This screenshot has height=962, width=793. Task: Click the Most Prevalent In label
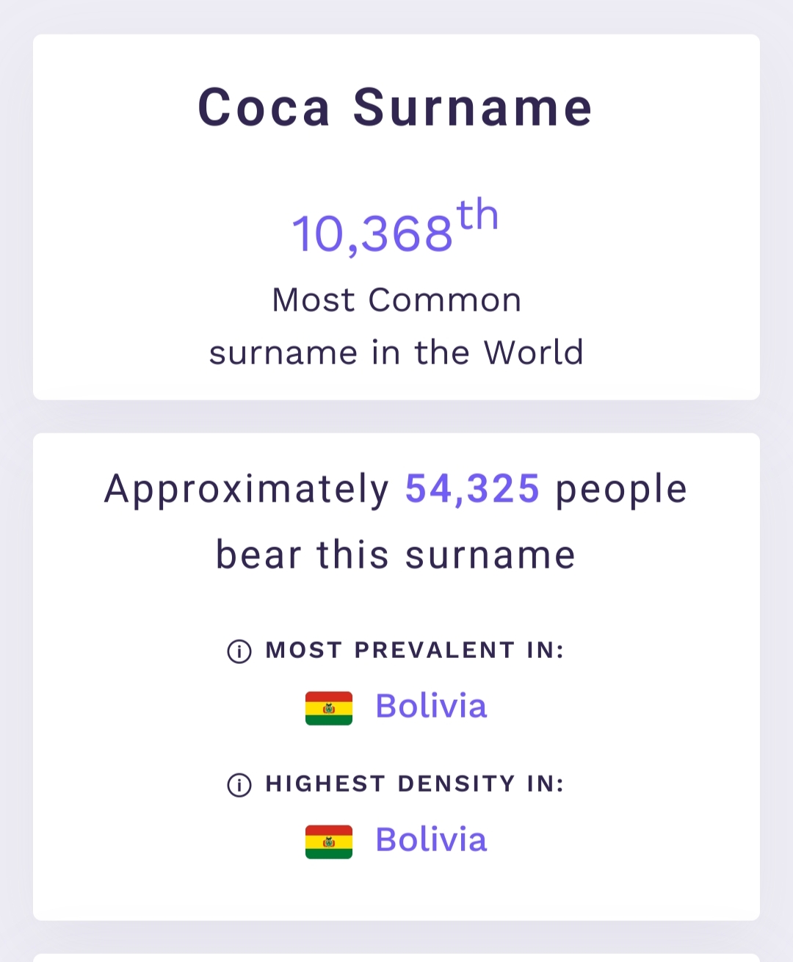pyautogui.click(x=415, y=651)
